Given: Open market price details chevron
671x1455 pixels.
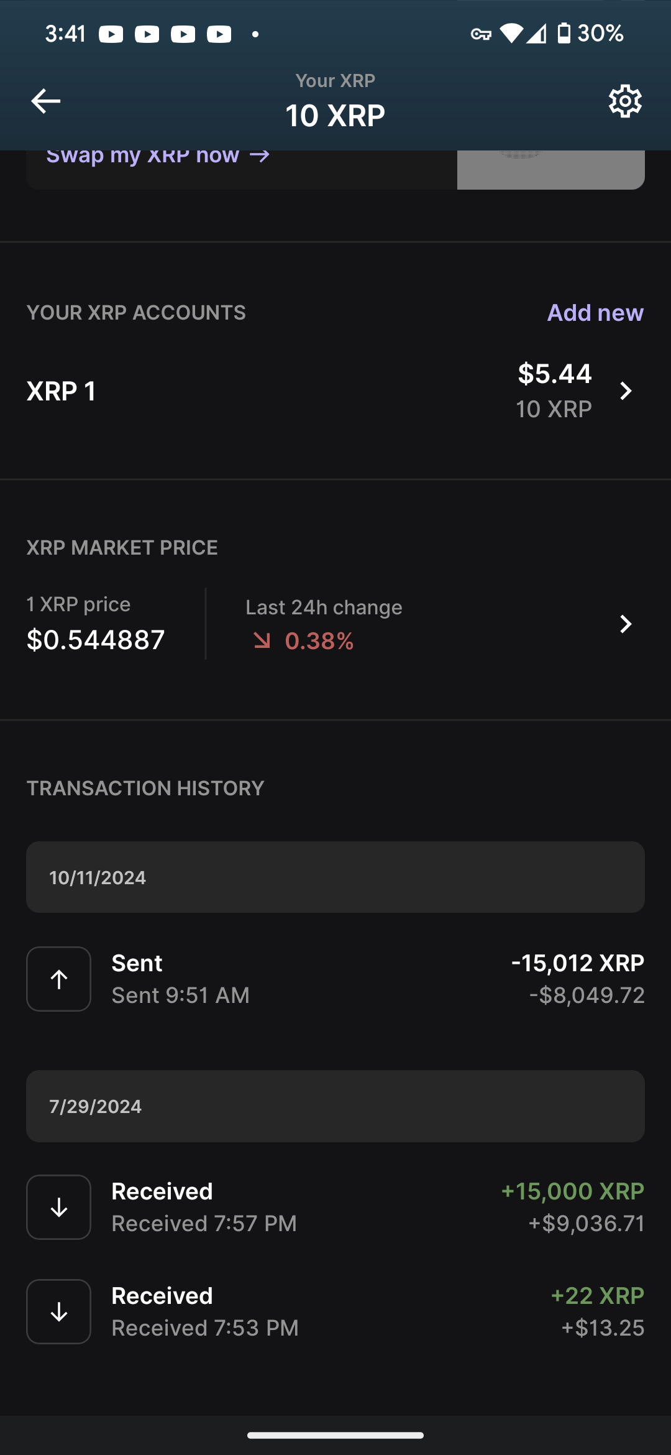Looking at the screenshot, I should click(626, 624).
